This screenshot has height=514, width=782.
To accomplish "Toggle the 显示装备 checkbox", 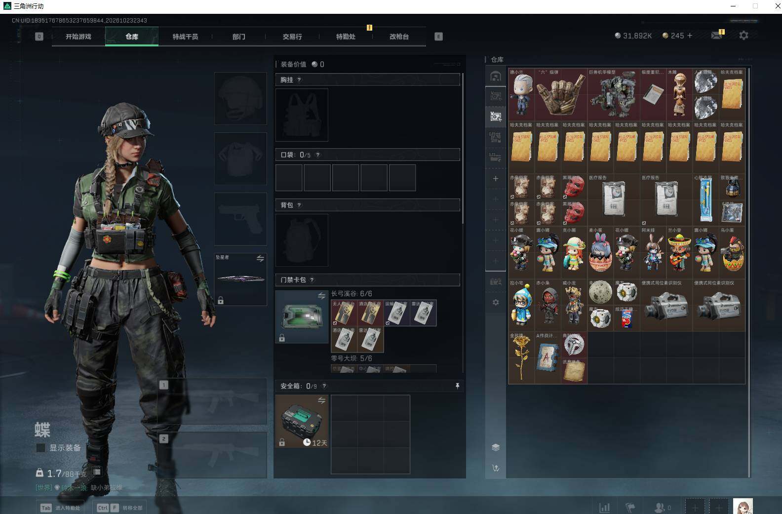I will tap(41, 448).
